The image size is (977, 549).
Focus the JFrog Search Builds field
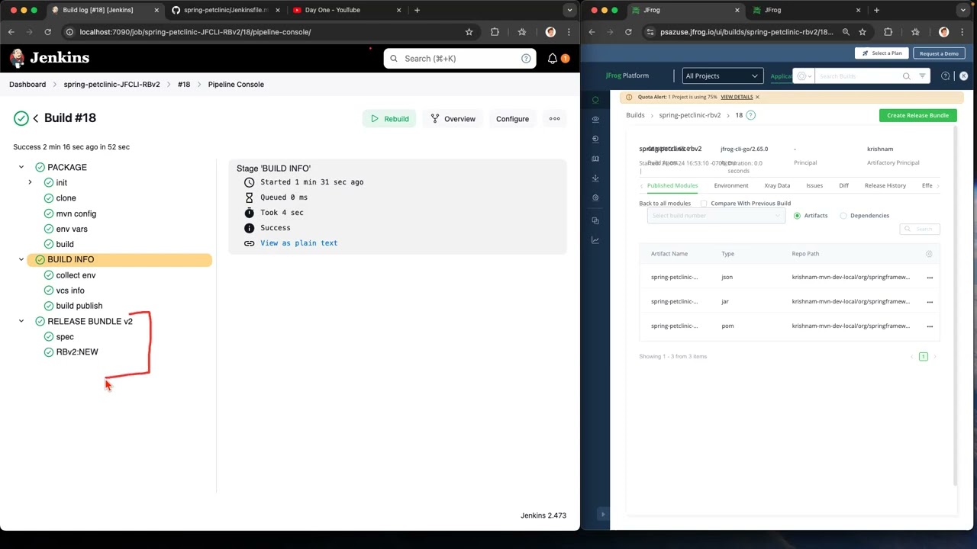tap(856, 76)
